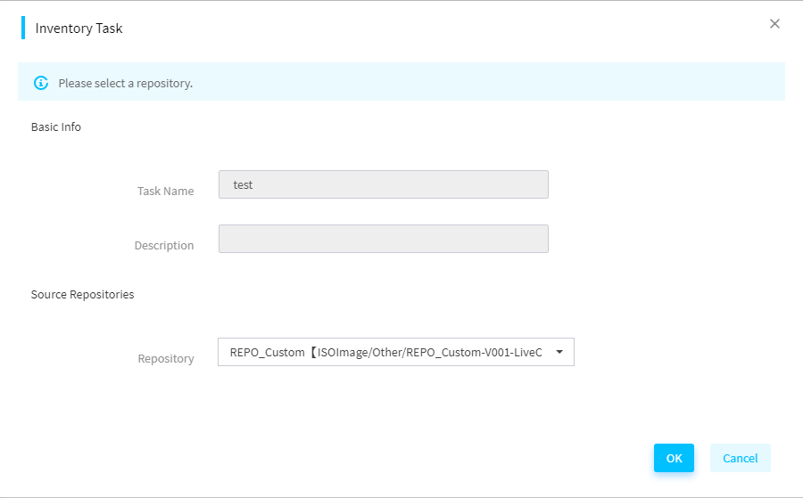This screenshot has width=803, height=498.
Task: Select the Task Name label
Action: click(x=165, y=192)
